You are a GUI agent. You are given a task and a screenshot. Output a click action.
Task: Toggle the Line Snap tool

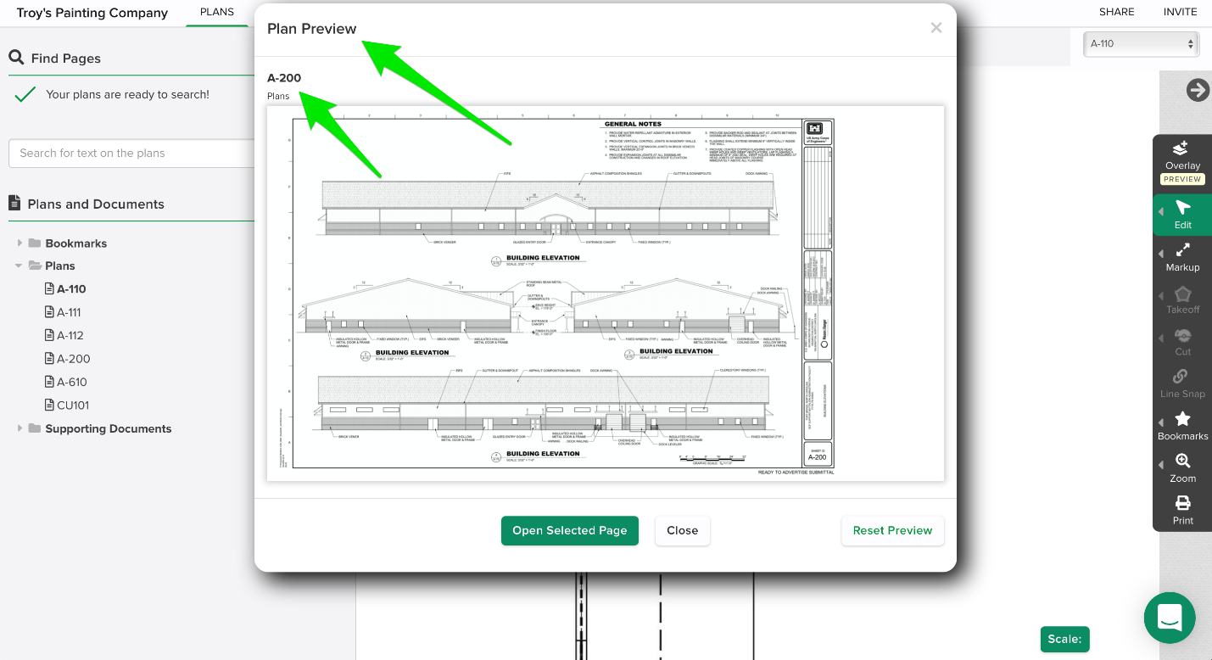tap(1182, 383)
